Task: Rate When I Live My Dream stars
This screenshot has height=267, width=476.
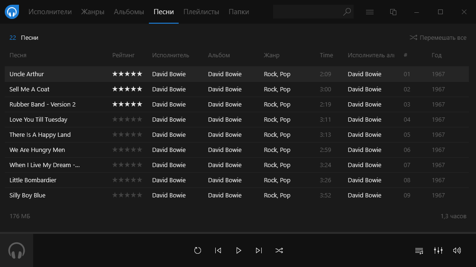Action: pyautogui.click(x=127, y=165)
